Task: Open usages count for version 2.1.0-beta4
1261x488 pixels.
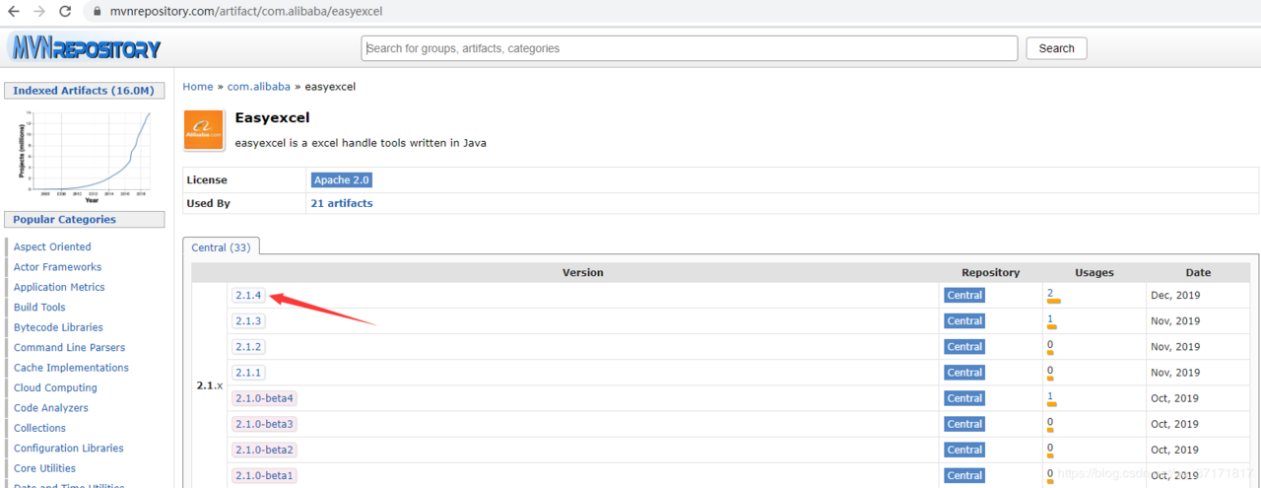Action: click(x=1050, y=395)
